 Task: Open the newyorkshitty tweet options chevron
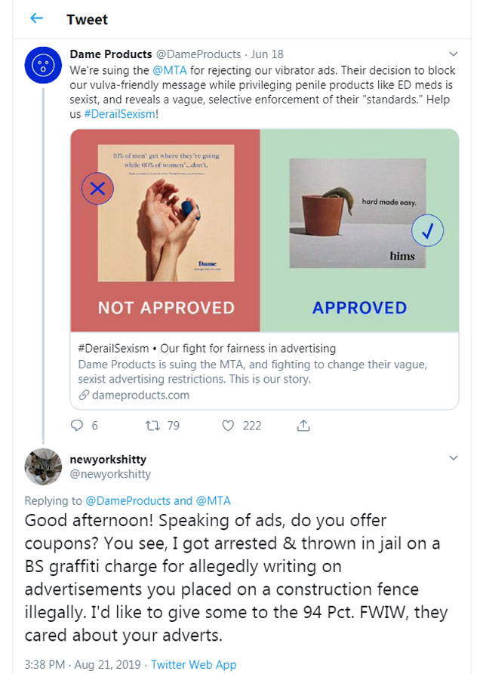pos(454,458)
